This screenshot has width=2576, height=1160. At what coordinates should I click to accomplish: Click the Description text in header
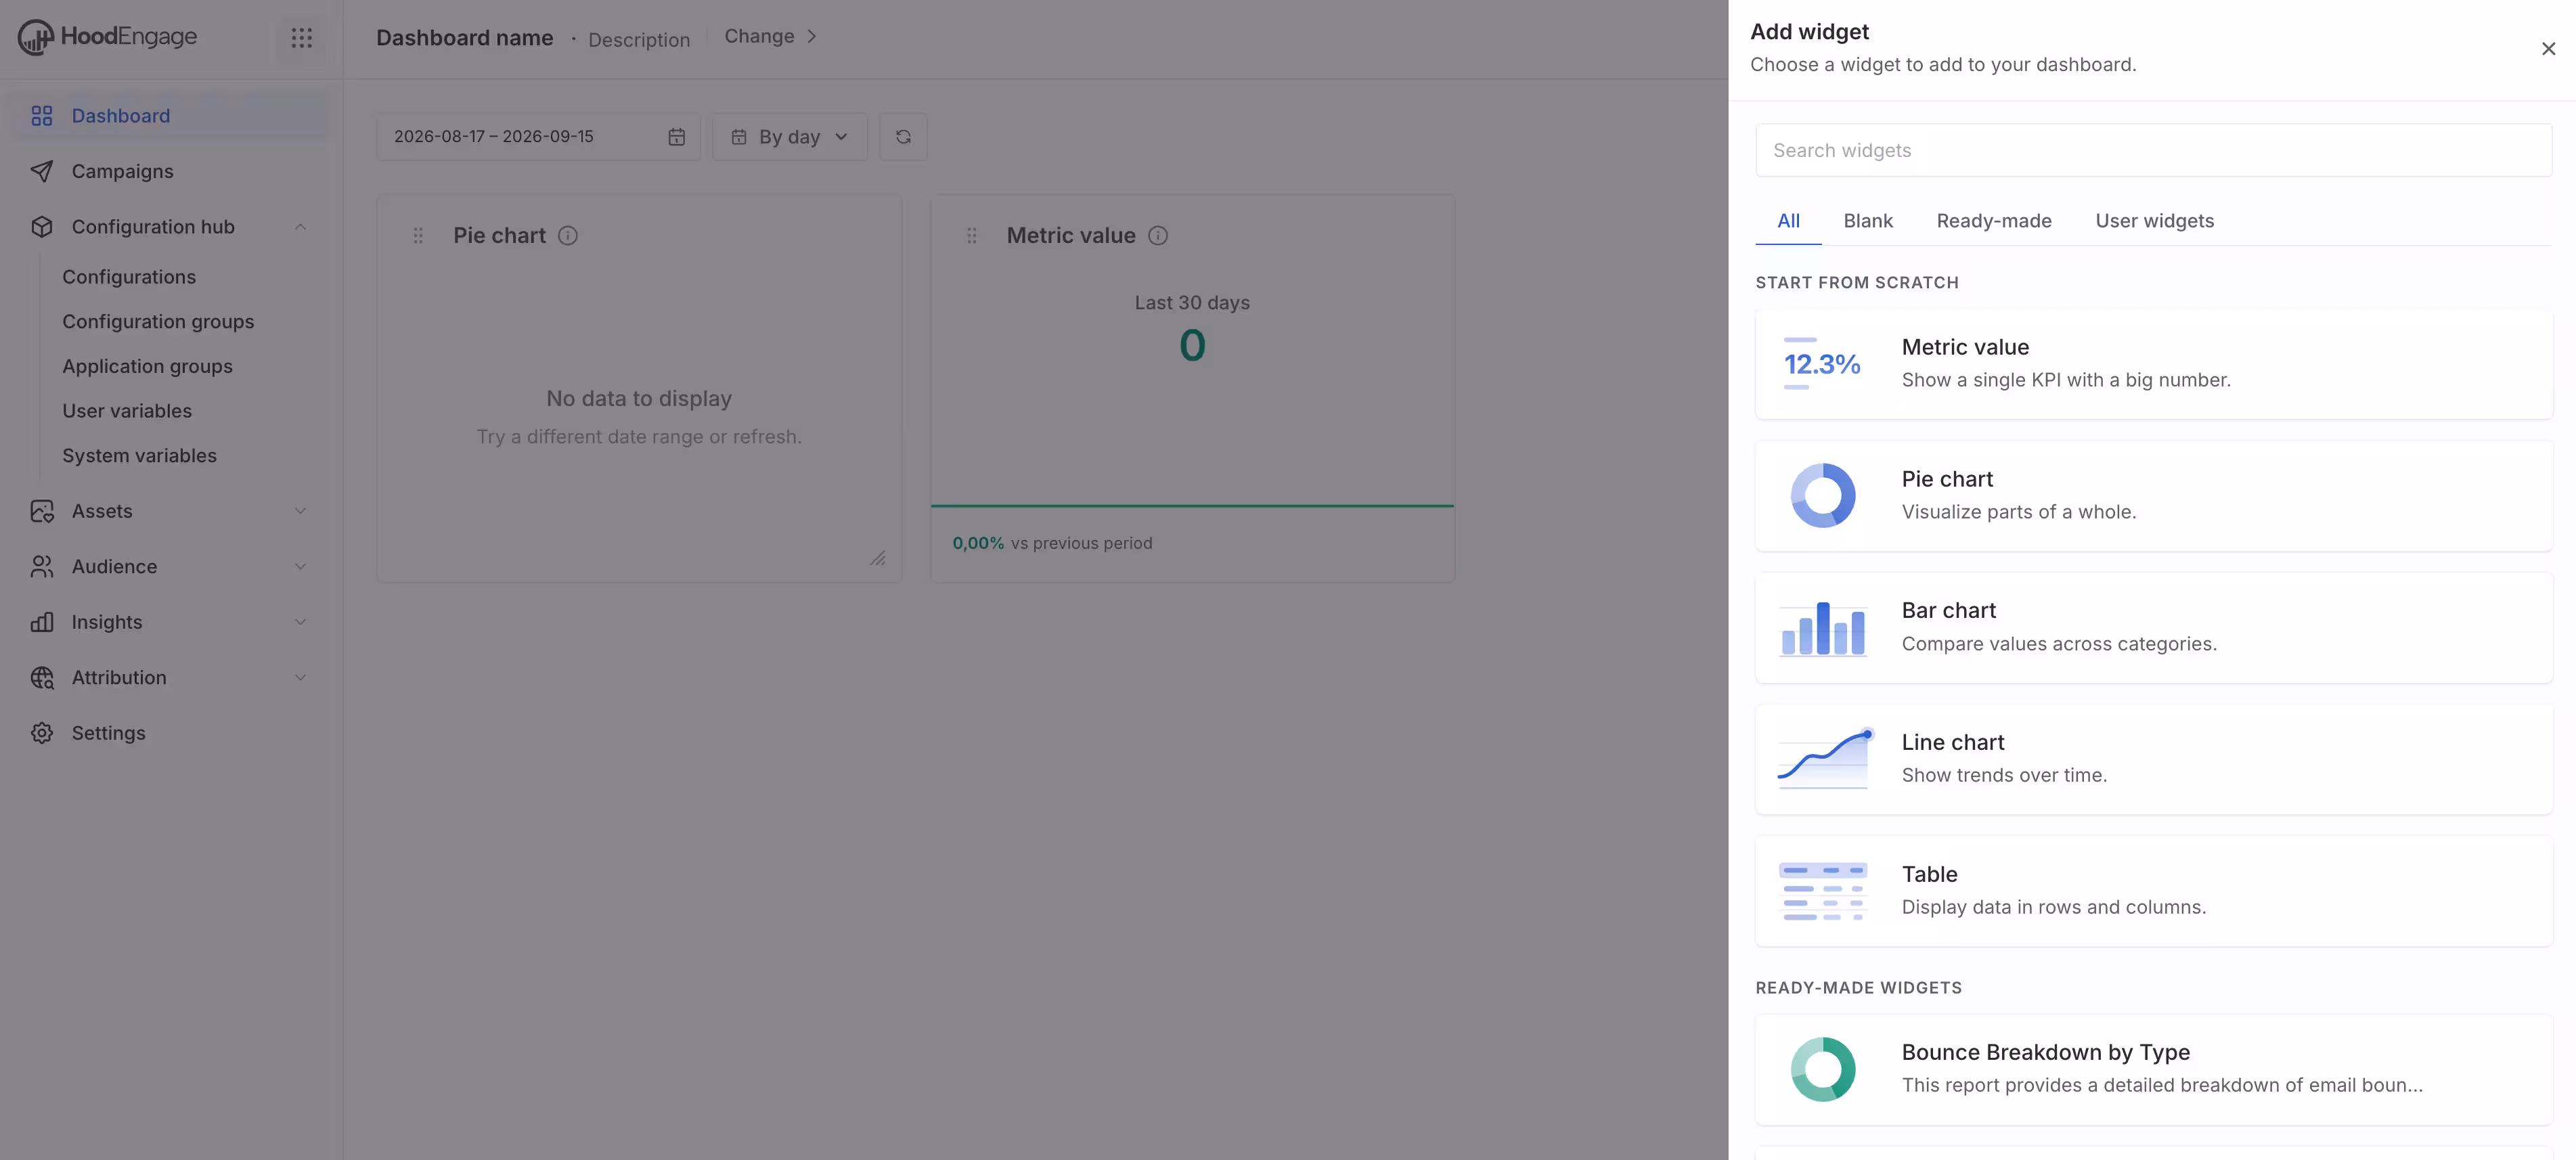pos(639,40)
